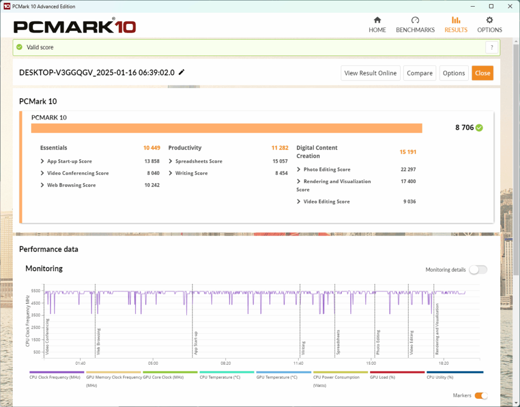Click the pencil icon to rename result
The image size is (520, 407).
181,72
